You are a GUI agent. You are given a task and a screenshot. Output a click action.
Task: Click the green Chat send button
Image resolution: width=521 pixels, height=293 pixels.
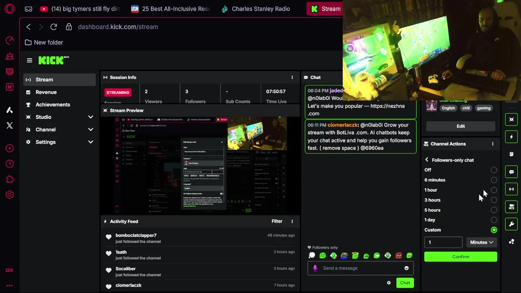tap(405, 283)
